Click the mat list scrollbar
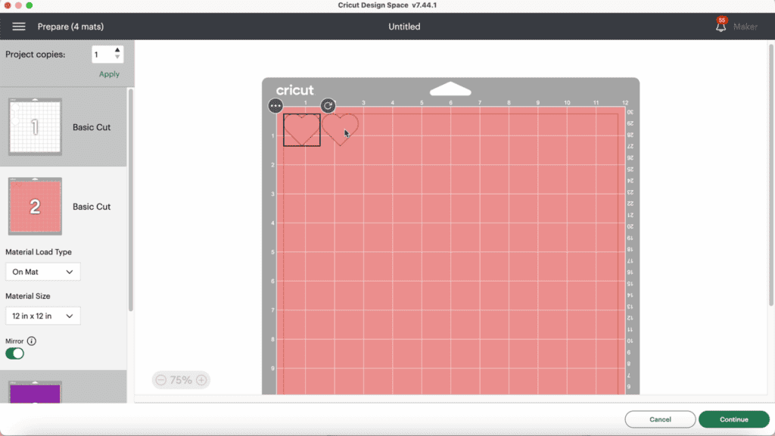Image resolution: width=775 pixels, height=436 pixels. (x=130, y=200)
